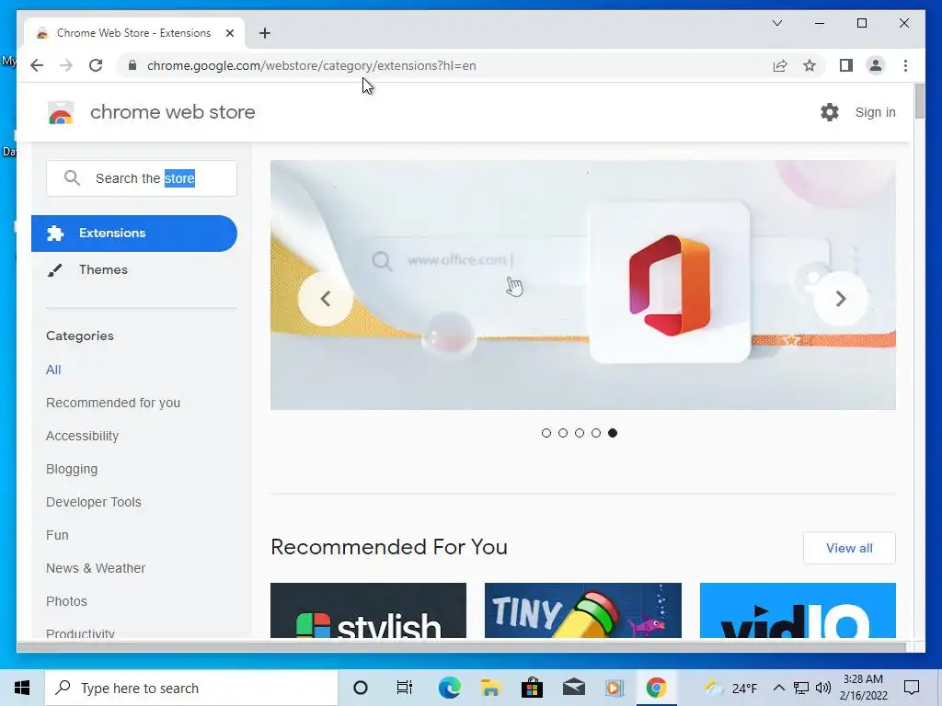Open Microsoft Store from taskbar
The width and height of the screenshot is (942, 706).
point(532,688)
